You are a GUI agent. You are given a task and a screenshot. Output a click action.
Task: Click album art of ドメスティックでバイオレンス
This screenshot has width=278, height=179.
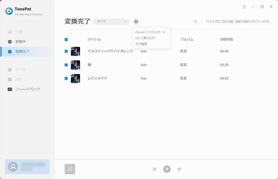point(75,51)
